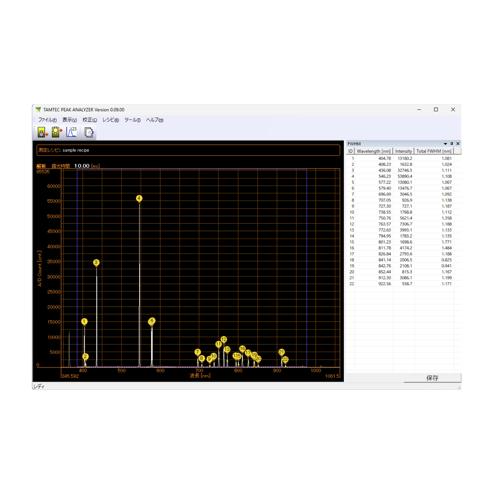Open the peak analysis toolbar icon
494x494 pixels.
pyautogui.click(x=72, y=132)
